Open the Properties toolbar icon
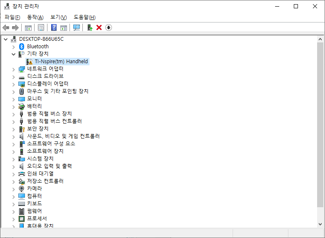 click(41, 27)
